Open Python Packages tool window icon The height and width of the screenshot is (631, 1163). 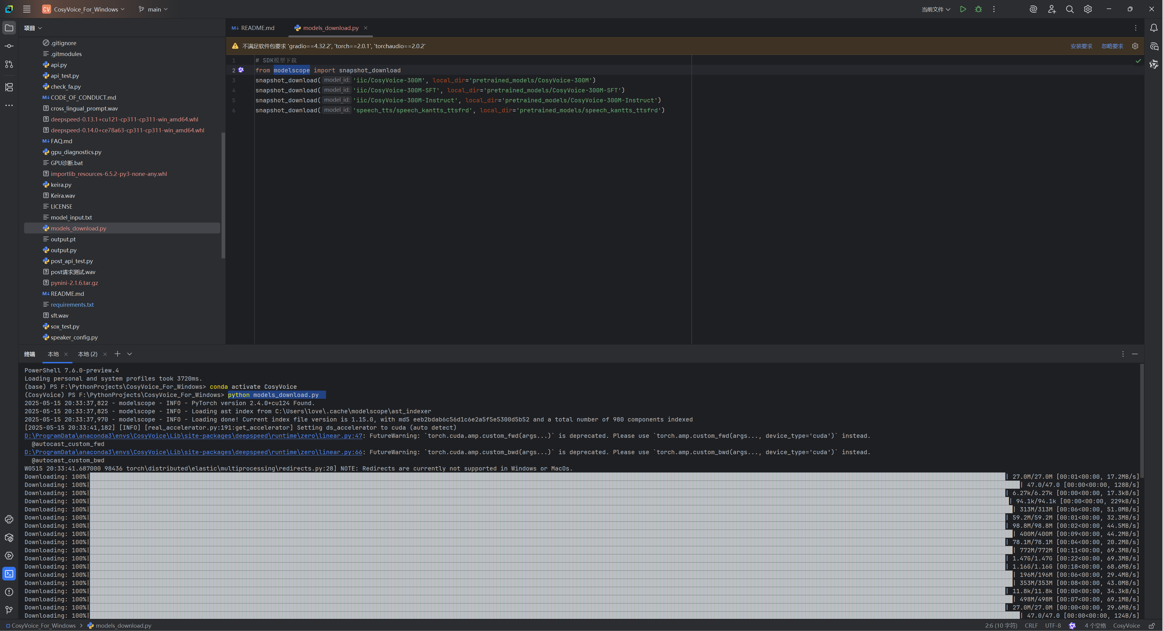pos(9,537)
